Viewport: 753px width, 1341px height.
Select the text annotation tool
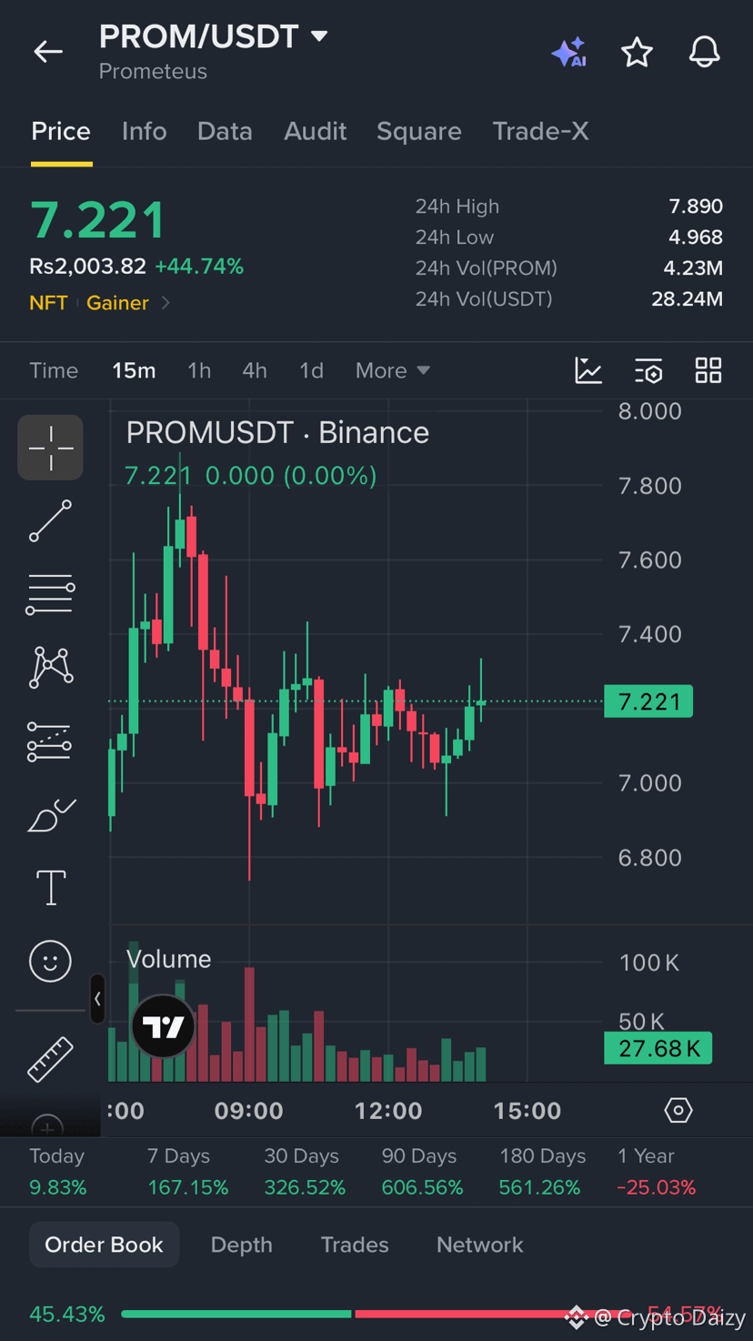pos(51,888)
